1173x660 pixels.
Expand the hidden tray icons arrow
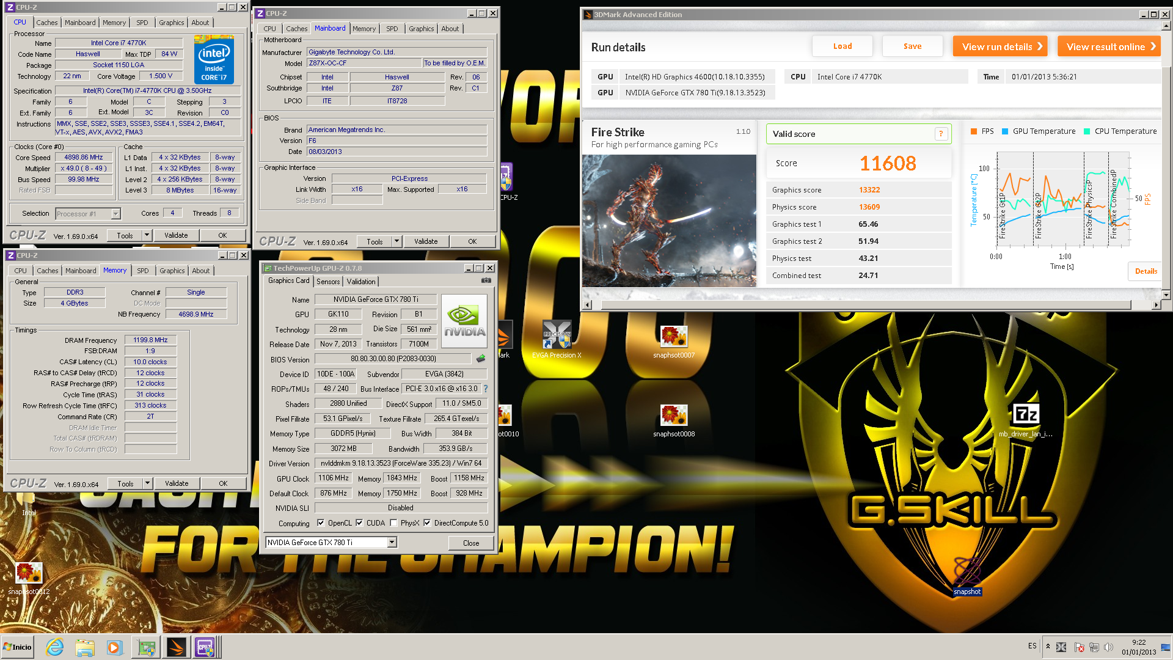1048,647
